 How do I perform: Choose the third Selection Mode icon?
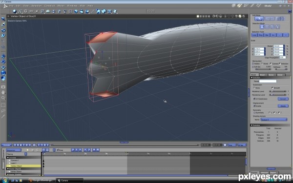coord(272,27)
